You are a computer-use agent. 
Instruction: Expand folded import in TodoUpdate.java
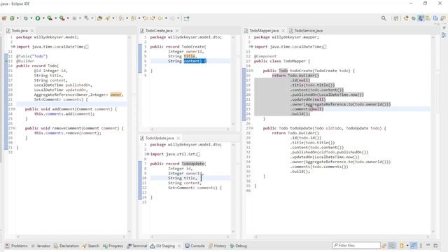click(148, 154)
